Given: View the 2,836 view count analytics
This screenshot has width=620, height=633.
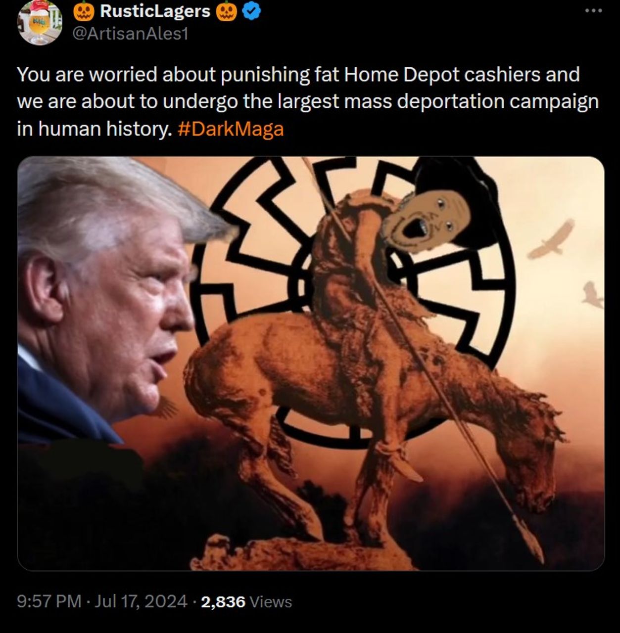Looking at the screenshot, I should (223, 601).
